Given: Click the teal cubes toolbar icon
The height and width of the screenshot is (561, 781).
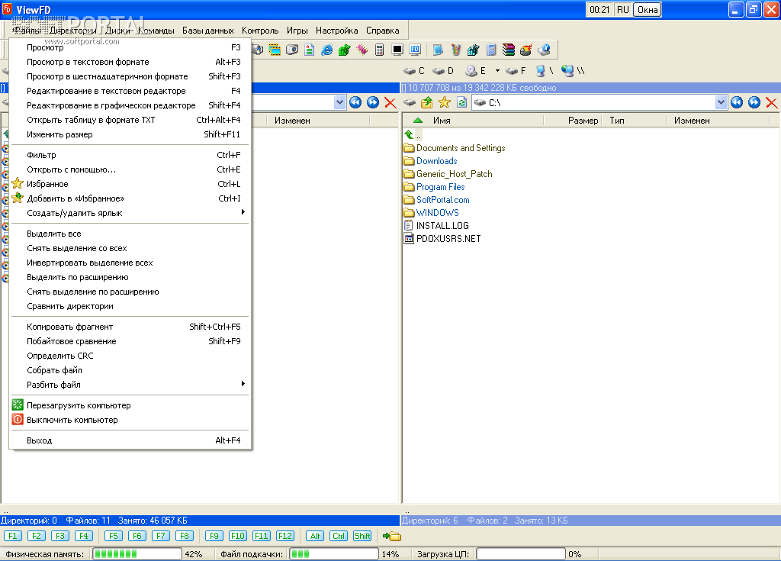Looking at the screenshot, I should (473, 50).
